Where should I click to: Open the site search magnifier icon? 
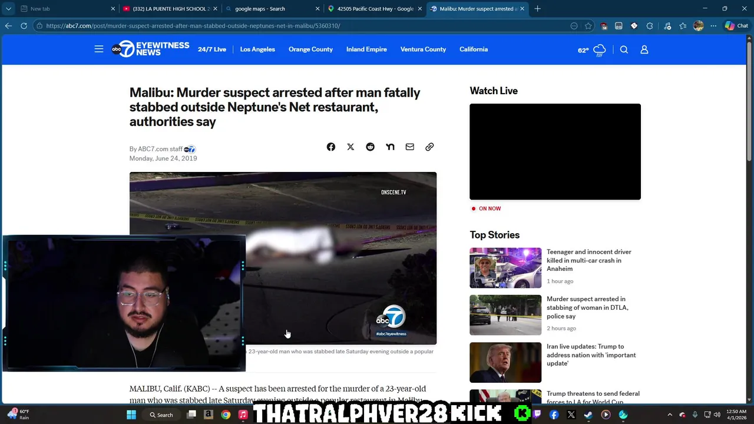624,49
